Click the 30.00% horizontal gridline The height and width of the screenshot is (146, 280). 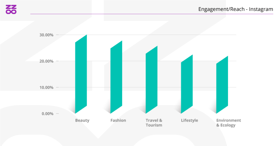point(164,35)
